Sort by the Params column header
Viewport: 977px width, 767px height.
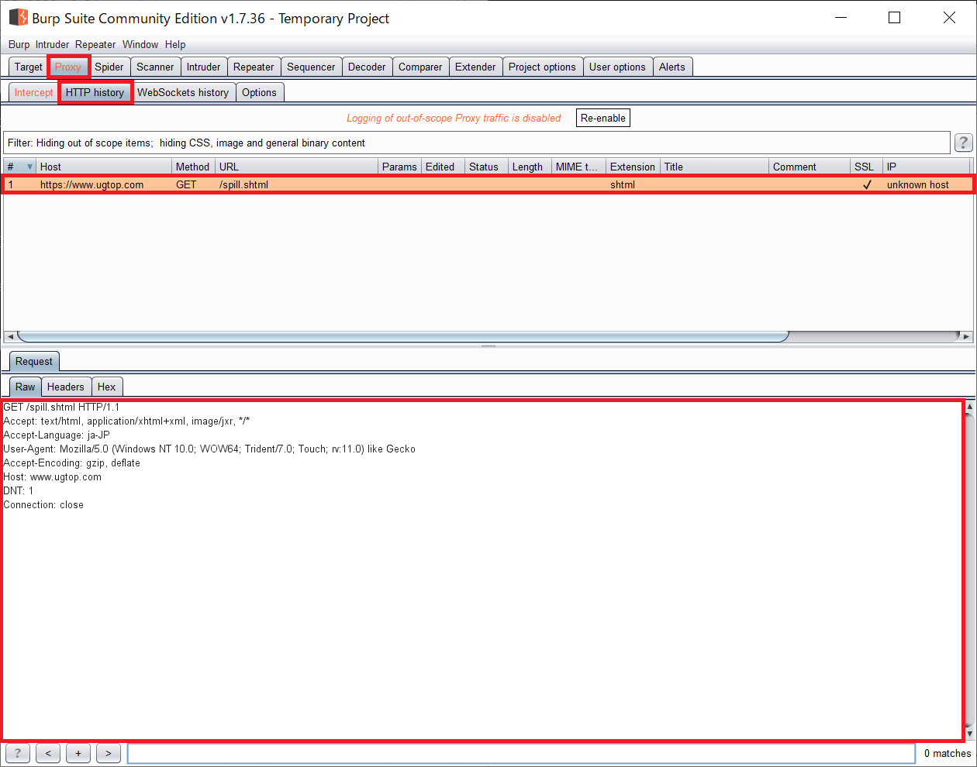tap(399, 167)
